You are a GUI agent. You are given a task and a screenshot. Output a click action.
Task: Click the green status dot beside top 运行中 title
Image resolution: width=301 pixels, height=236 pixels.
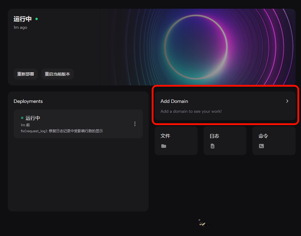(37, 19)
